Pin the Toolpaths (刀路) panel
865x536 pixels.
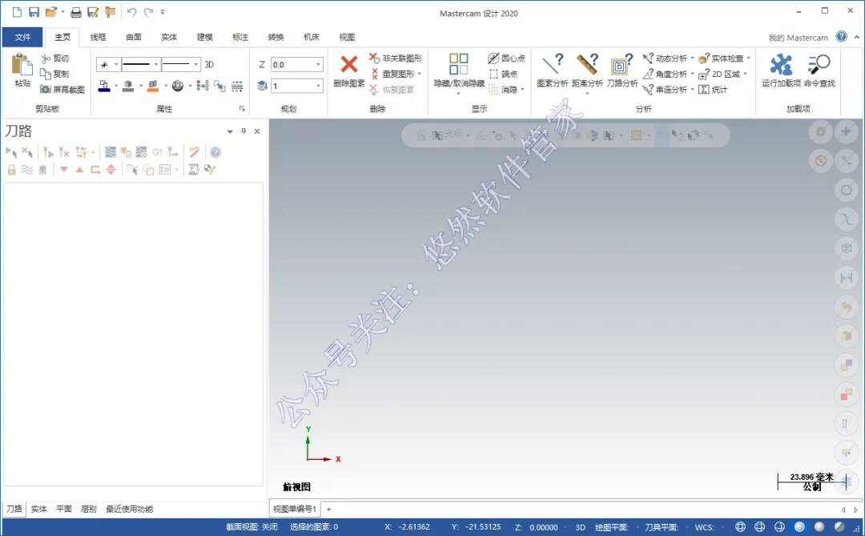click(x=243, y=131)
